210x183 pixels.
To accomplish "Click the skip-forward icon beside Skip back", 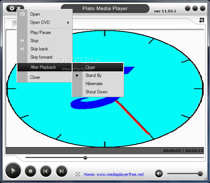I will click(x=22, y=49).
